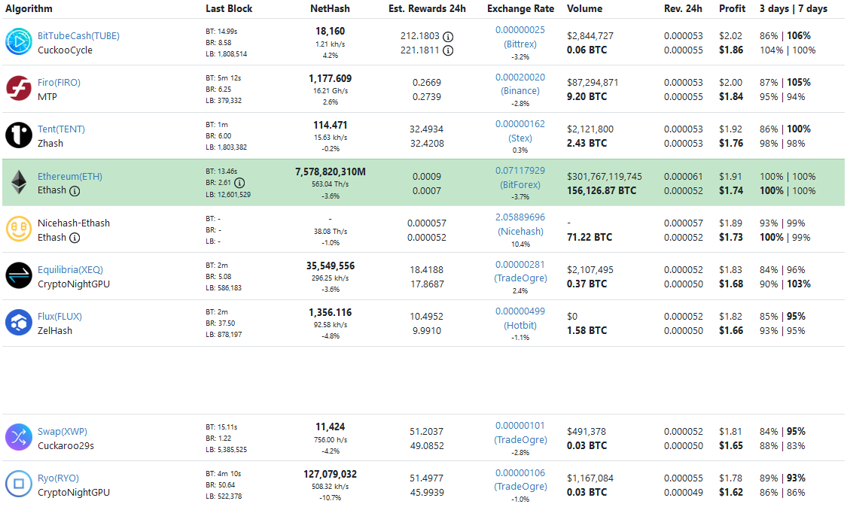Open the Tent(TENT) coin link

pyautogui.click(x=61, y=129)
